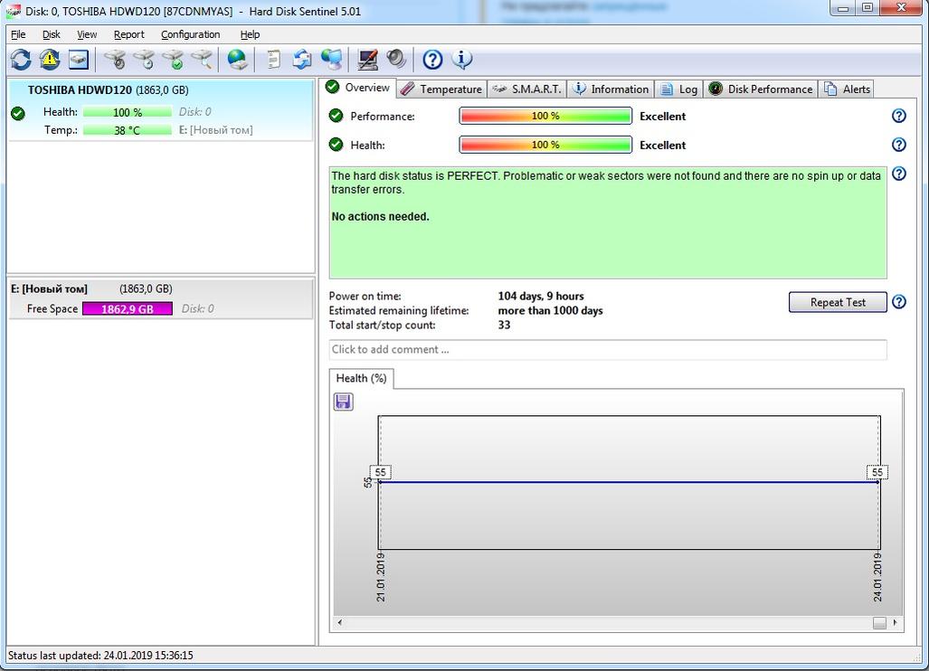
Task: Click the help icon next to Performance bar
Action: pos(899,116)
